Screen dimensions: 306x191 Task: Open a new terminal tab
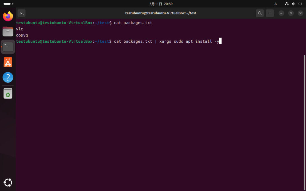point(22,13)
